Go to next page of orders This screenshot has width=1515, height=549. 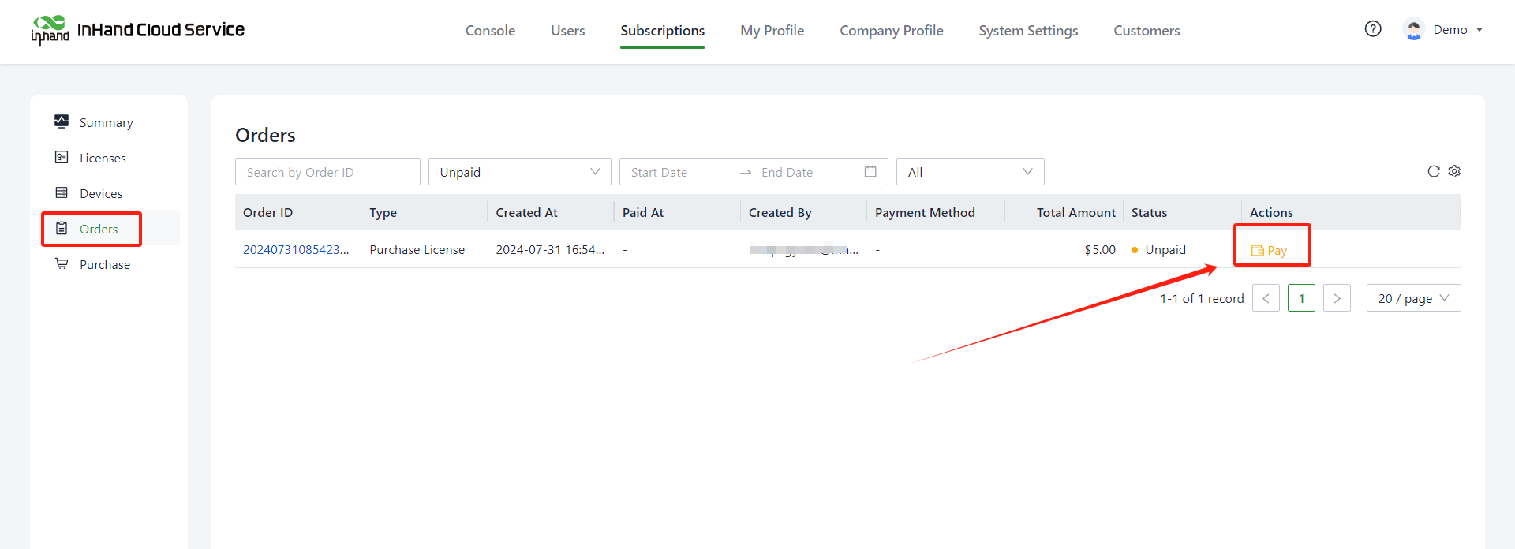[x=1337, y=298]
